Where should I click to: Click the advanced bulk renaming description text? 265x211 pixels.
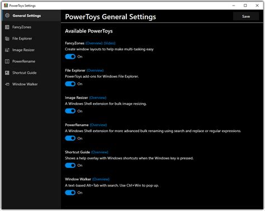(x=153, y=131)
